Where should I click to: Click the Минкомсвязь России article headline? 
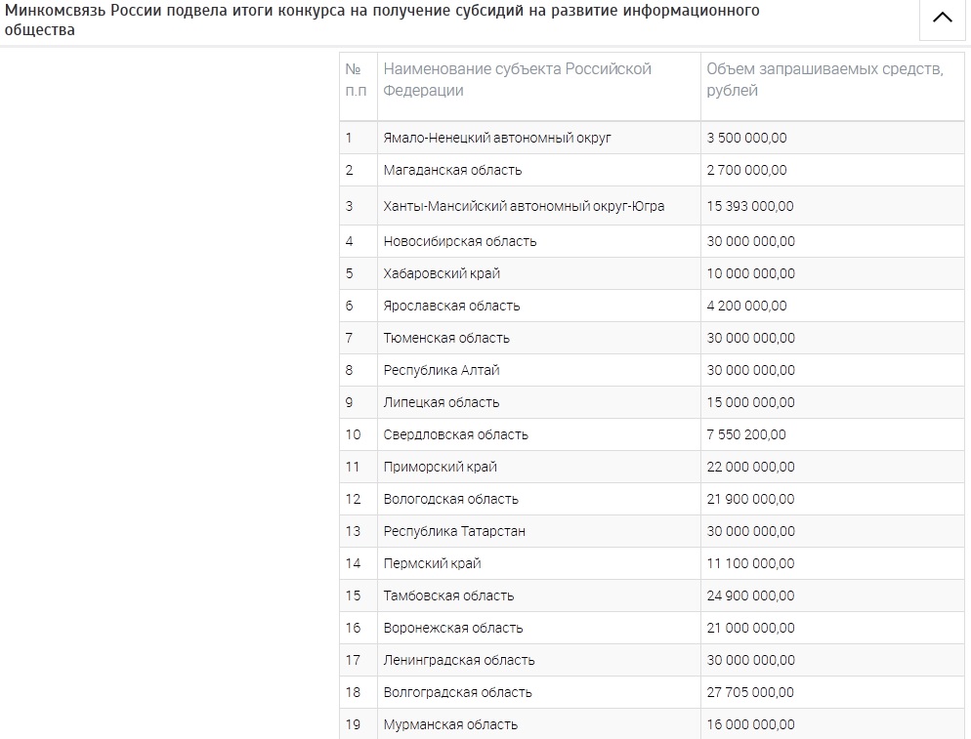(x=382, y=21)
